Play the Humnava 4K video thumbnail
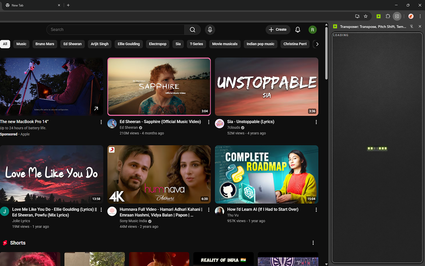 pos(159,174)
